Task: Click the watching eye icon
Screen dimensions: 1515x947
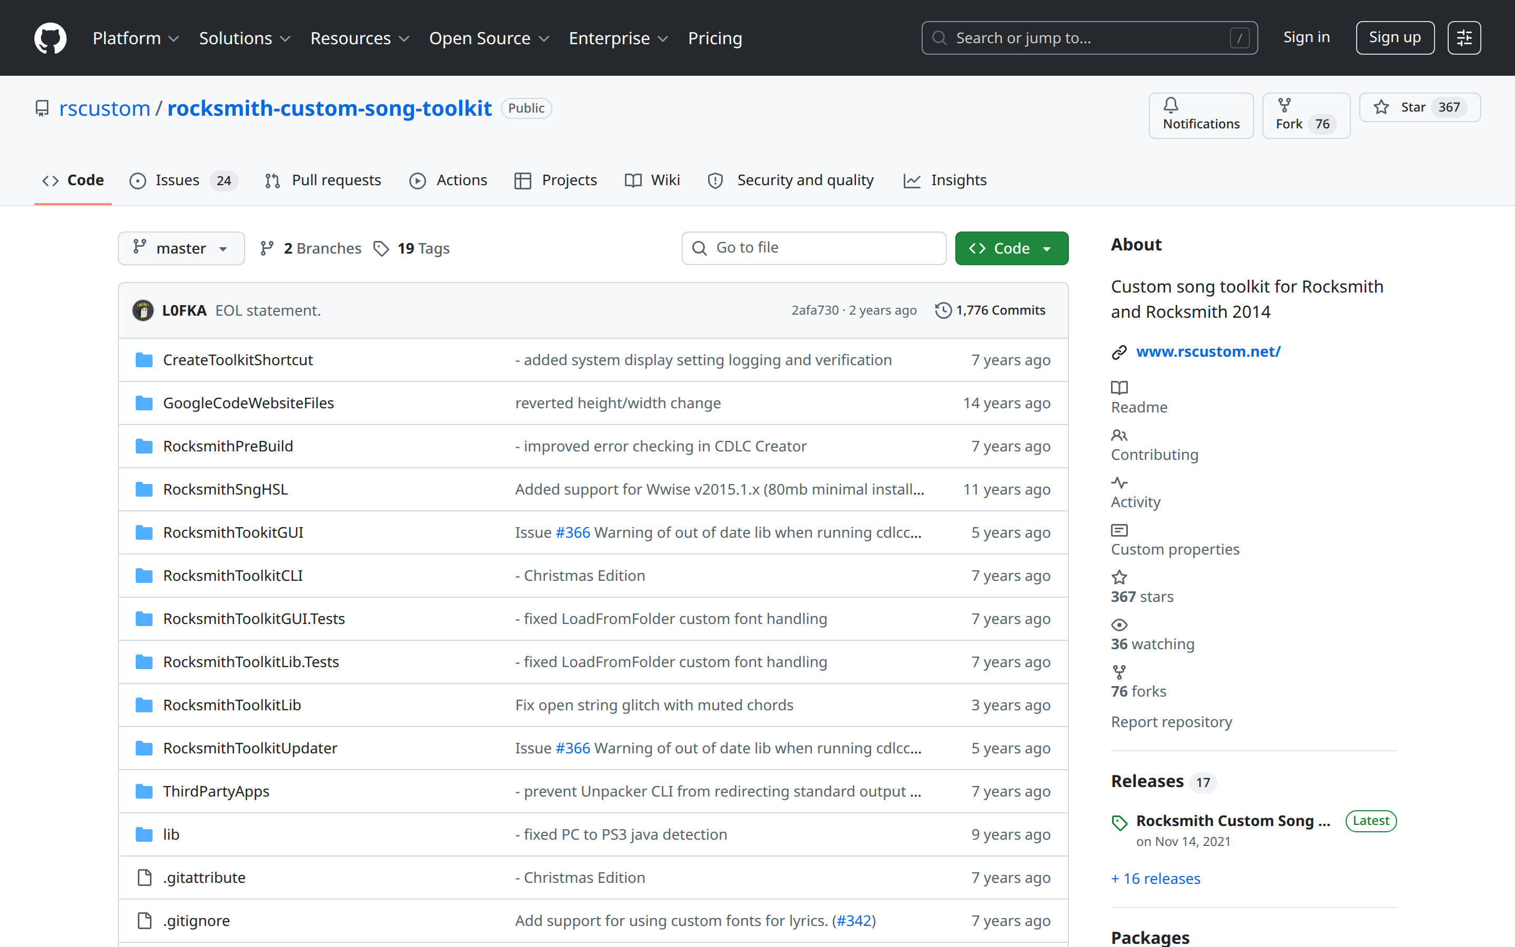Action: [x=1119, y=624]
